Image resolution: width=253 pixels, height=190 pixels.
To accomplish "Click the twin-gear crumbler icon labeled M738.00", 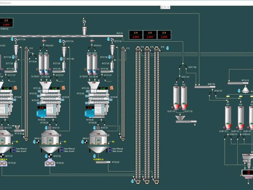I will point(50,163).
